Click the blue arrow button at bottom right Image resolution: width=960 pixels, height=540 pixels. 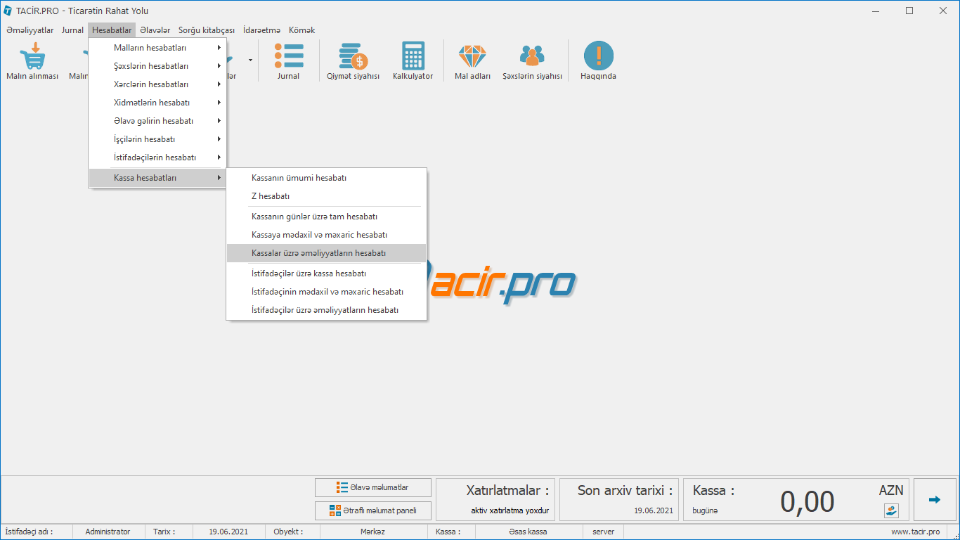pyautogui.click(x=934, y=499)
